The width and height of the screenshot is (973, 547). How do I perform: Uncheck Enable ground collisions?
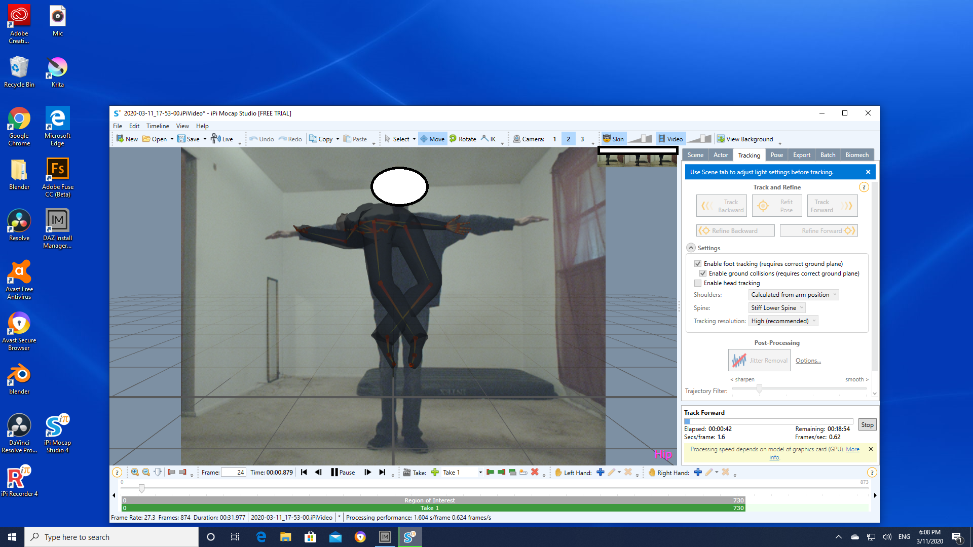click(x=703, y=273)
